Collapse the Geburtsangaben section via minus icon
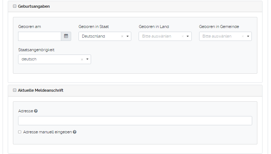This screenshot has height=154, width=271. tap(14, 7)
